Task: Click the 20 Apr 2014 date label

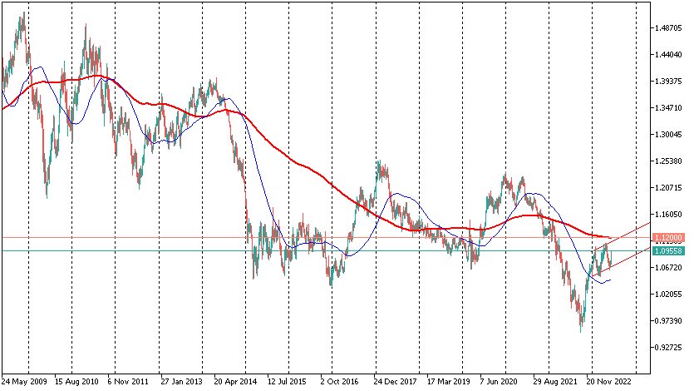Action: [235, 384]
